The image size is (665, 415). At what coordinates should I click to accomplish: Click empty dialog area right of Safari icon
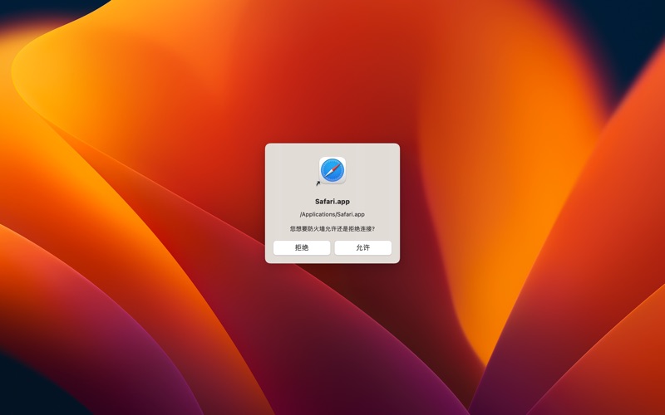tap(378, 170)
